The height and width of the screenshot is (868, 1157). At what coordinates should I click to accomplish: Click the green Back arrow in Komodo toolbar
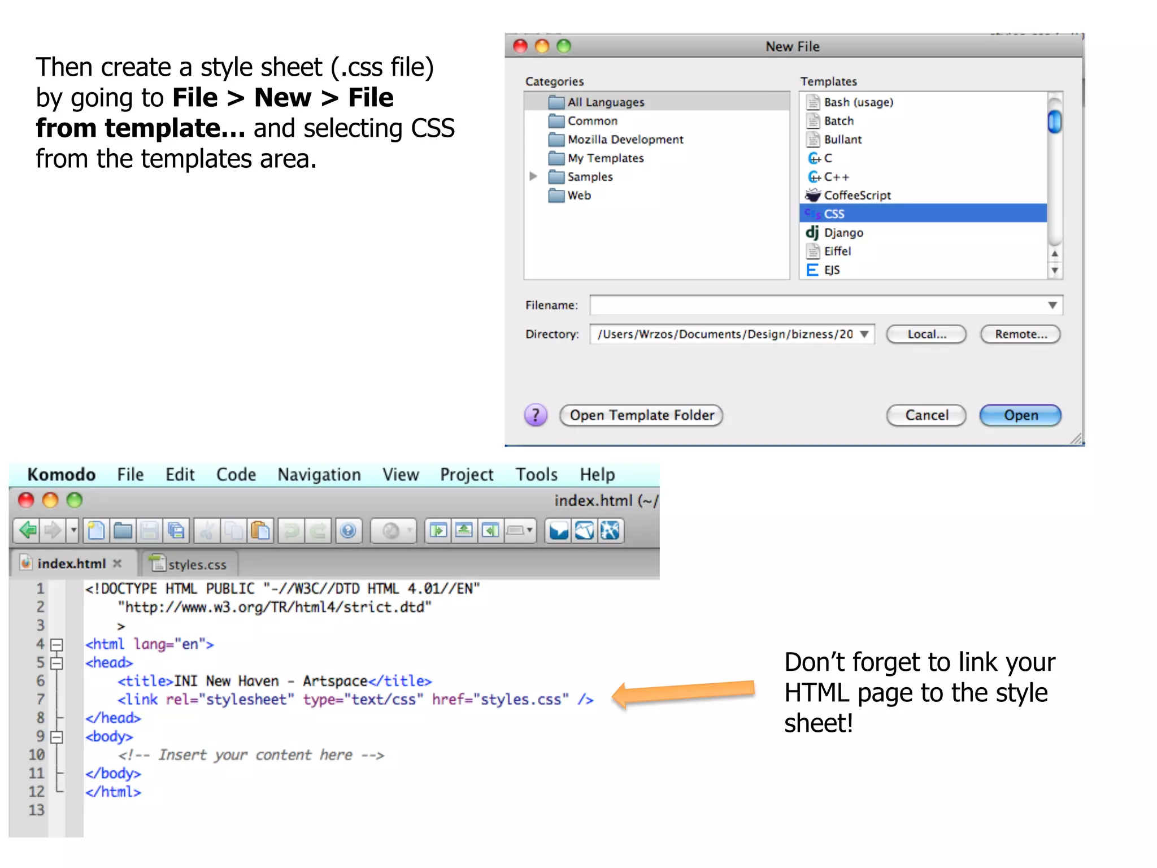pyautogui.click(x=27, y=530)
